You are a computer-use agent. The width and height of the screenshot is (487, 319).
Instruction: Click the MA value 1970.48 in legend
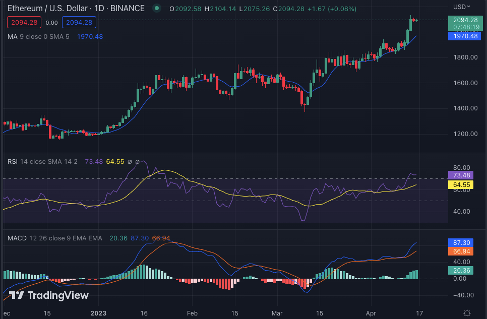(x=90, y=37)
